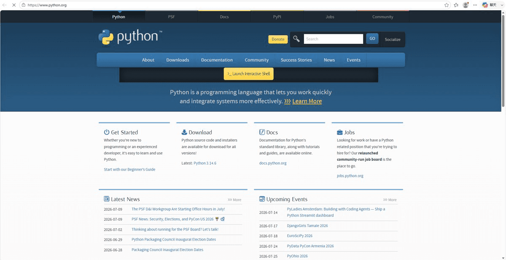Click the magnifying glass search icon

[x=296, y=39]
